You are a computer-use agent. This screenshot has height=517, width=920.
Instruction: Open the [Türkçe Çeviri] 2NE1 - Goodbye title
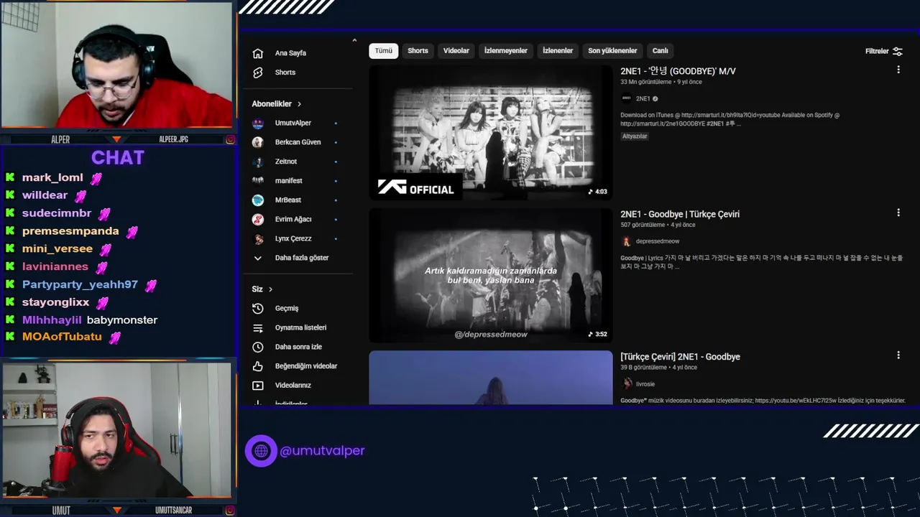coord(680,357)
